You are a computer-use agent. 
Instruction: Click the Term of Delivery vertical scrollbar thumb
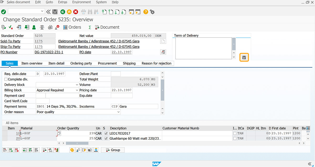(x=234, y=44)
